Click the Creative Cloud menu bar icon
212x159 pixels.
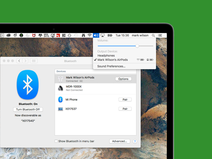pos(8,35)
